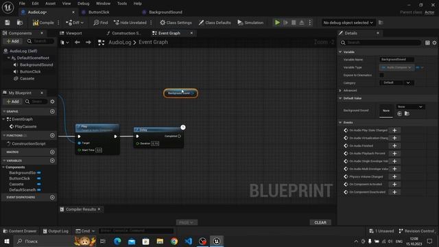The width and height of the screenshot is (439, 247).
Task: Clear the compiler results
Action: pos(320,222)
